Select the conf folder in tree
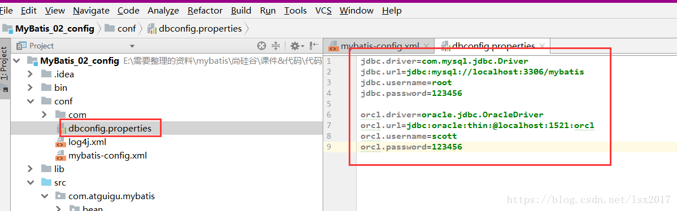Screen dimensions: 677x211 (63, 101)
